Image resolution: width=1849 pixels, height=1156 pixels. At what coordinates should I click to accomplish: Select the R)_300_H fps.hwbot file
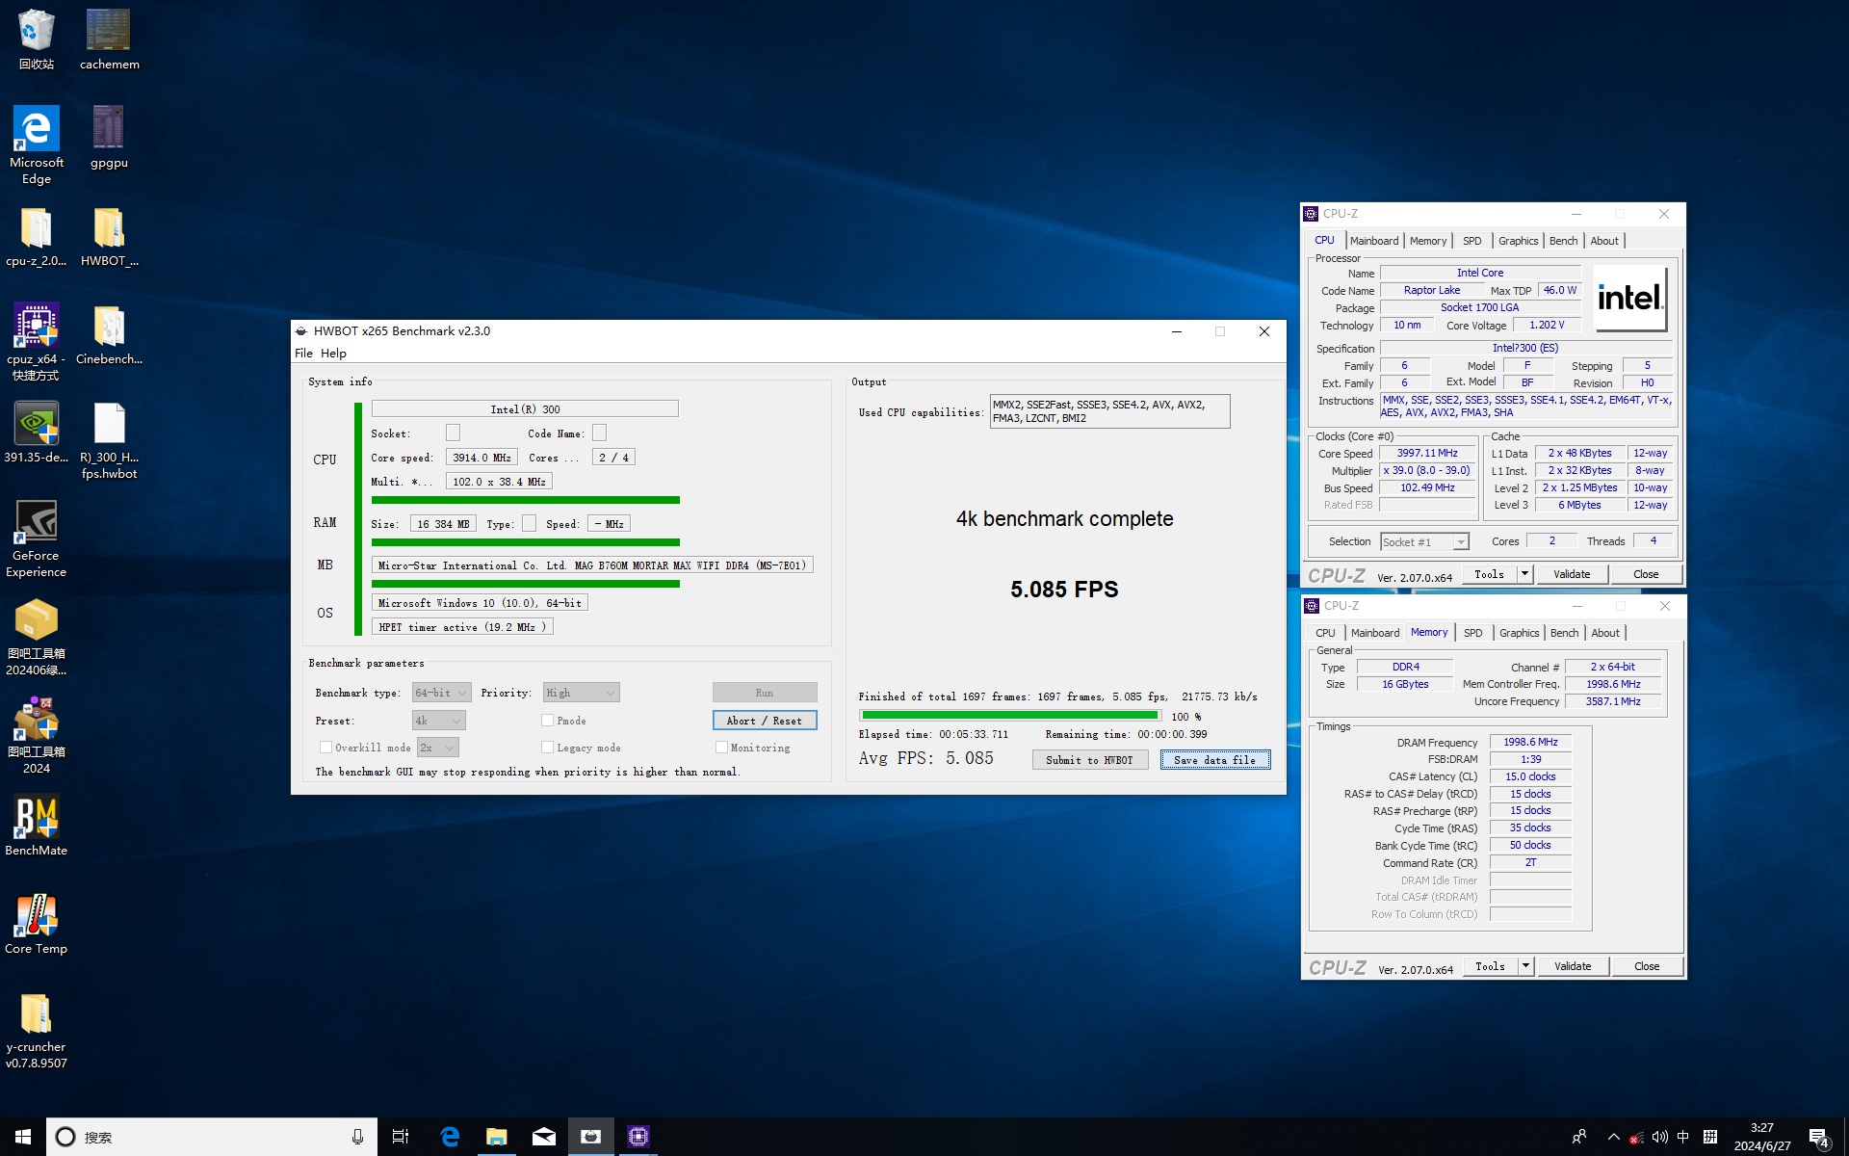(x=109, y=441)
